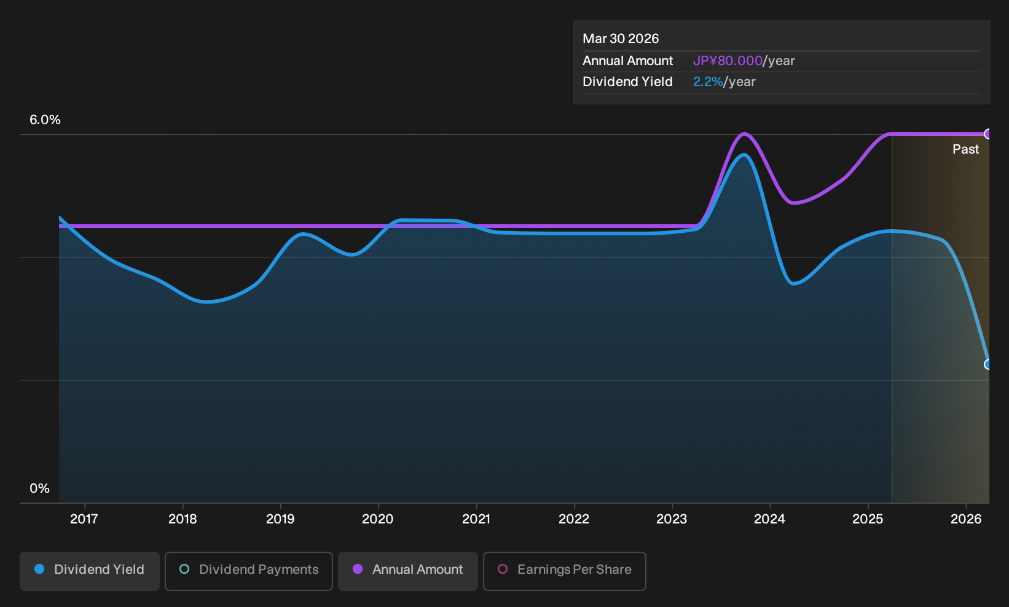1009x607 pixels.
Task: Click the 0% y-axis label
Action: point(40,488)
